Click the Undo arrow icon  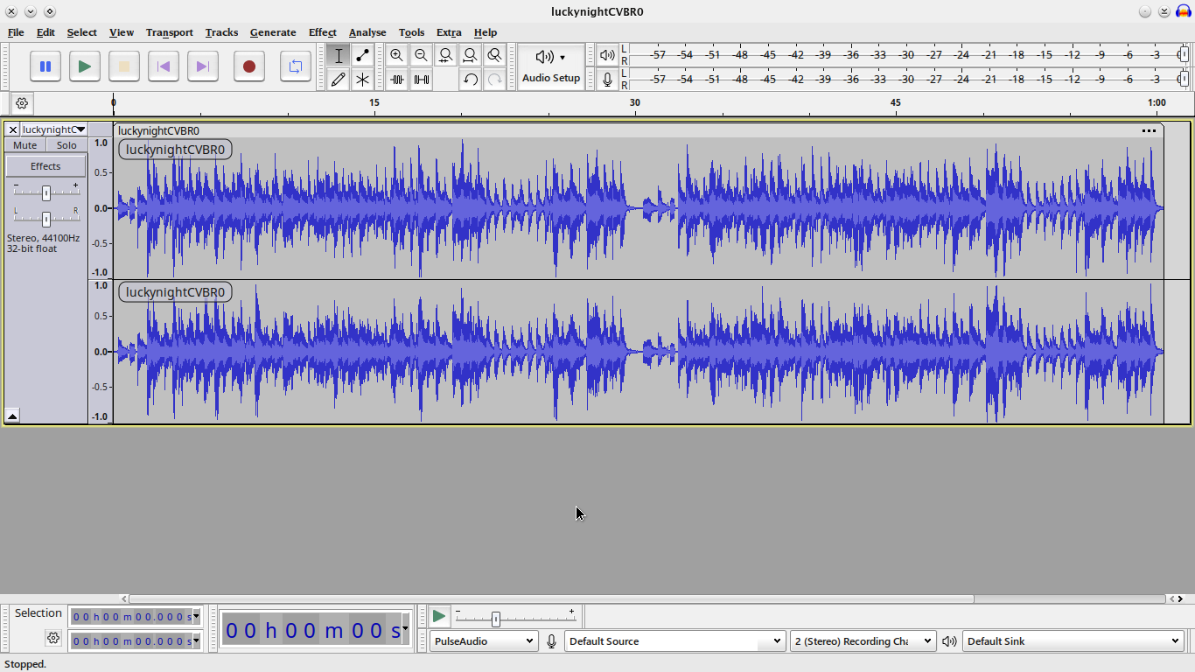pos(471,80)
